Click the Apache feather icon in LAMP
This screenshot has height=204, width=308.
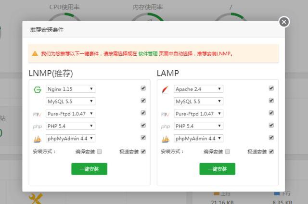pos(166,89)
